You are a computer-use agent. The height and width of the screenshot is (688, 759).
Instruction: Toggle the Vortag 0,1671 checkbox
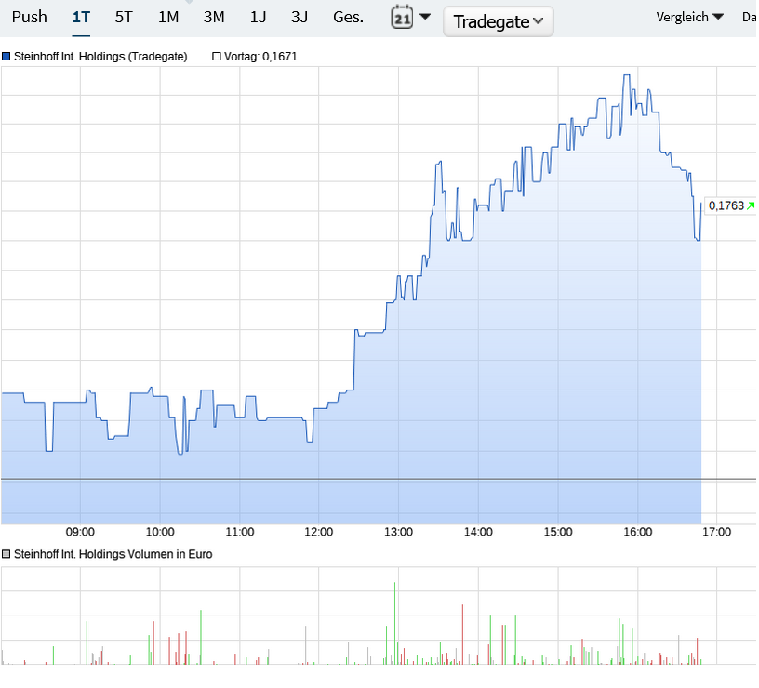(x=215, y=57)
